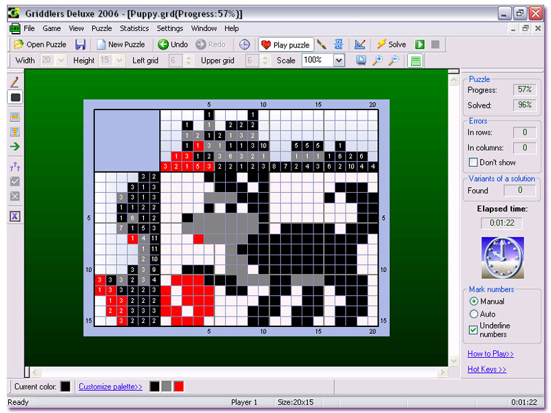Click the Open Puzzle toolbar button
Image resolution: width=551 pixels, height=413 pixels.
[40, 45]
